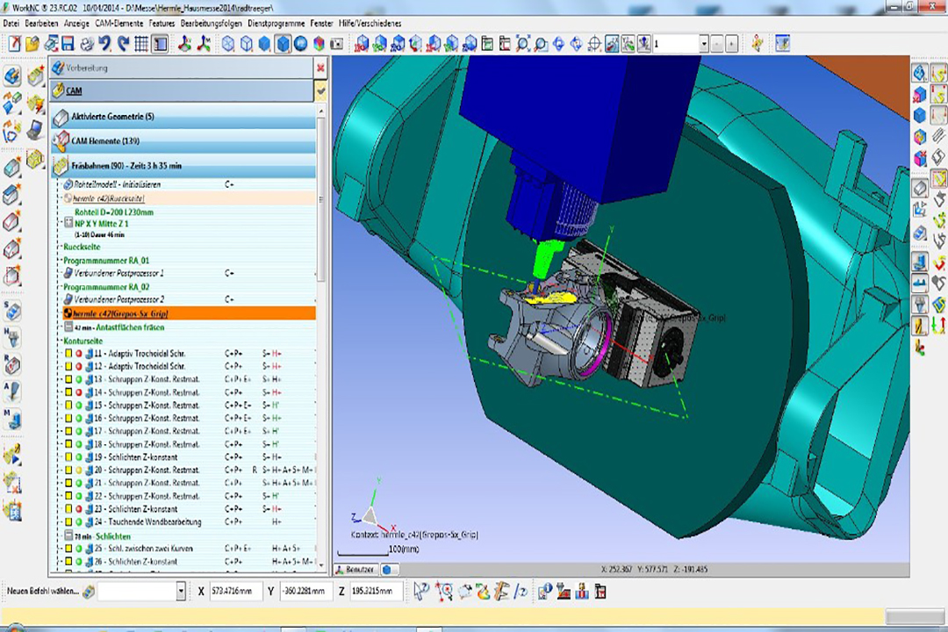Toggle yellow checkbox for toolpath 19
The height and width of the screenshot is (632, 948).
coord(68,457)
